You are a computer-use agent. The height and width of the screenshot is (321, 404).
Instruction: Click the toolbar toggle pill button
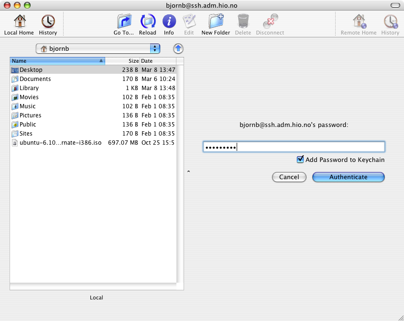coord(395,5)
